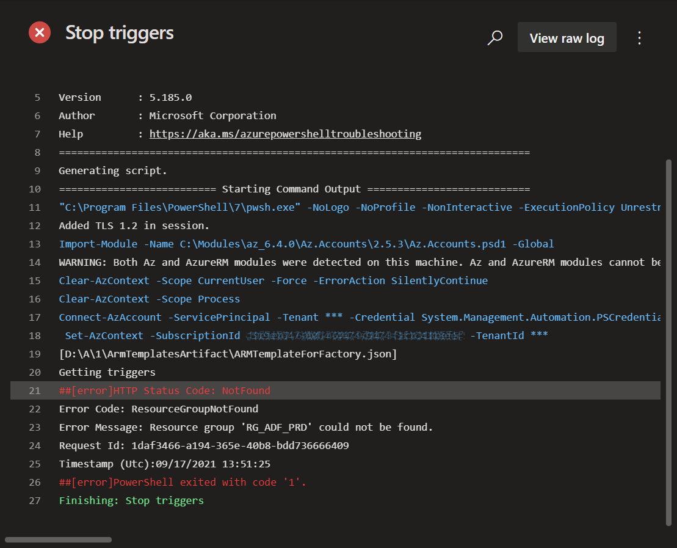Click the View raw log button
677x548 pixels.
(567, 37)
